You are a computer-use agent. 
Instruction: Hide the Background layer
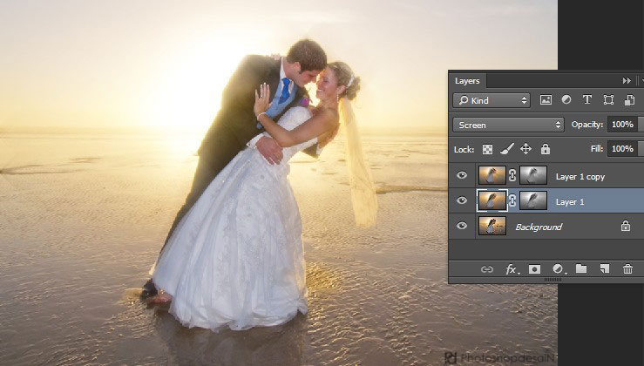(462, 227)
